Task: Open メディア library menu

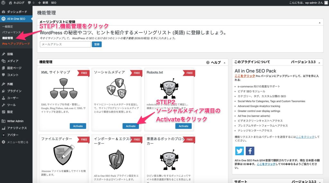Action: 16,61
